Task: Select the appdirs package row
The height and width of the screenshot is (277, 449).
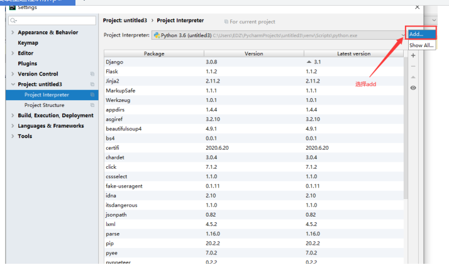Action: tap(253, 110)
